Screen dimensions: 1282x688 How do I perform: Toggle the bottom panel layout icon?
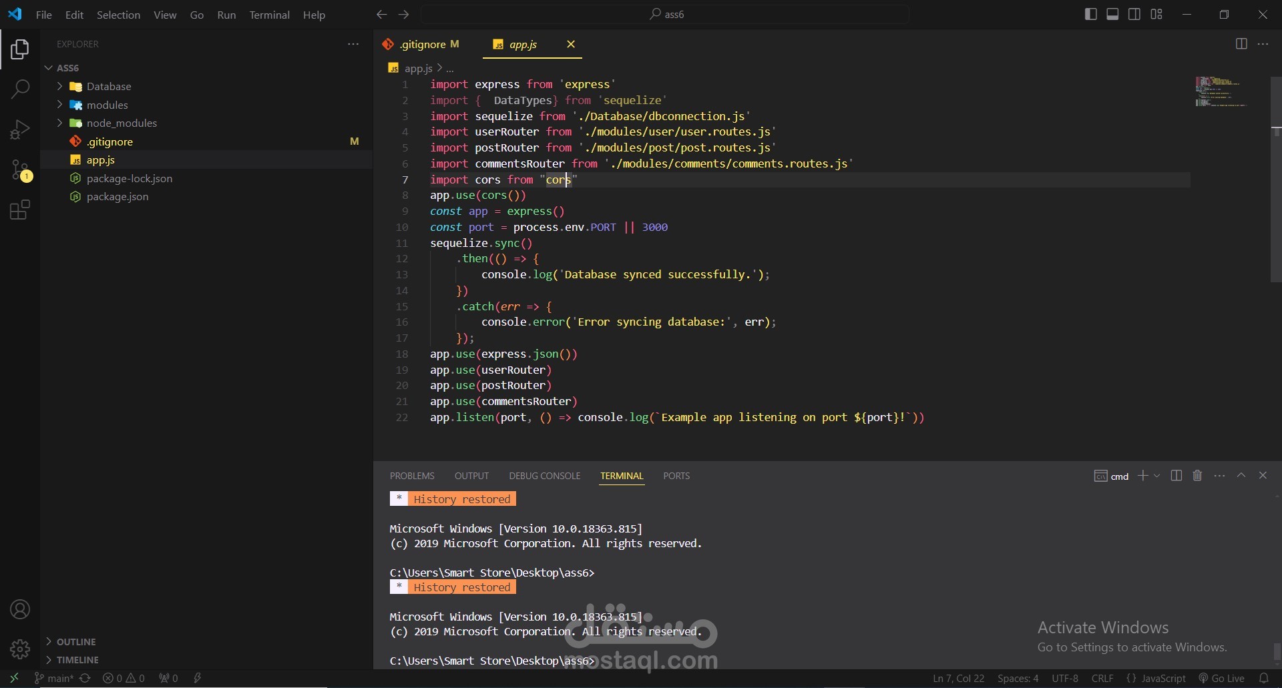(1112, 14)
